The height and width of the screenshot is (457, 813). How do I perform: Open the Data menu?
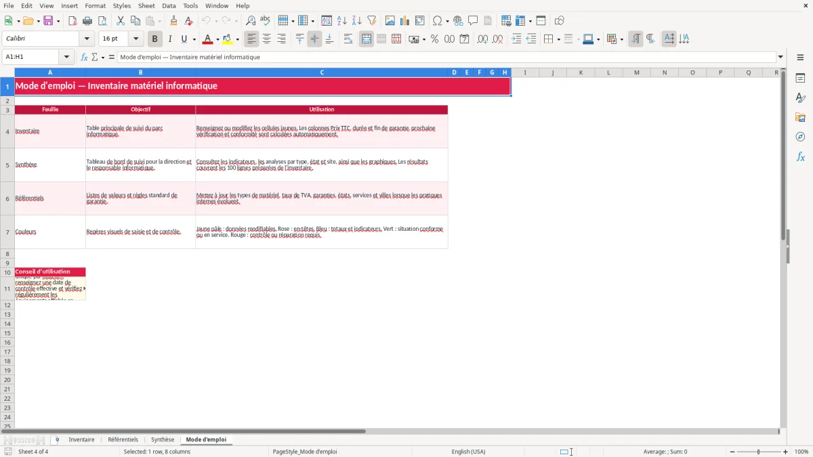(x=169, y=5)
